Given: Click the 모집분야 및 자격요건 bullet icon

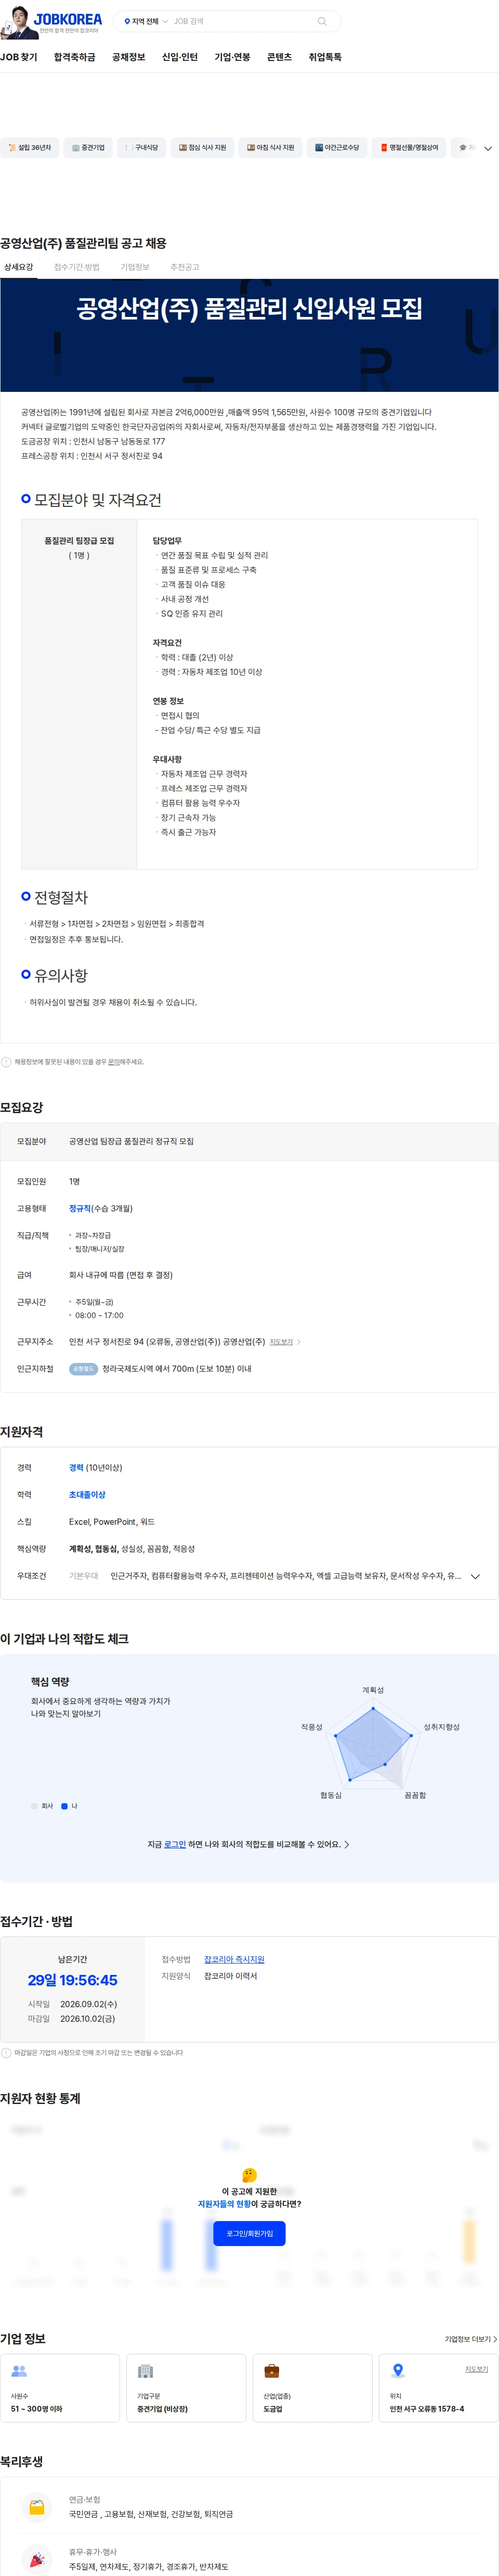Looking at the screenshot, I should tap(26, 498).
